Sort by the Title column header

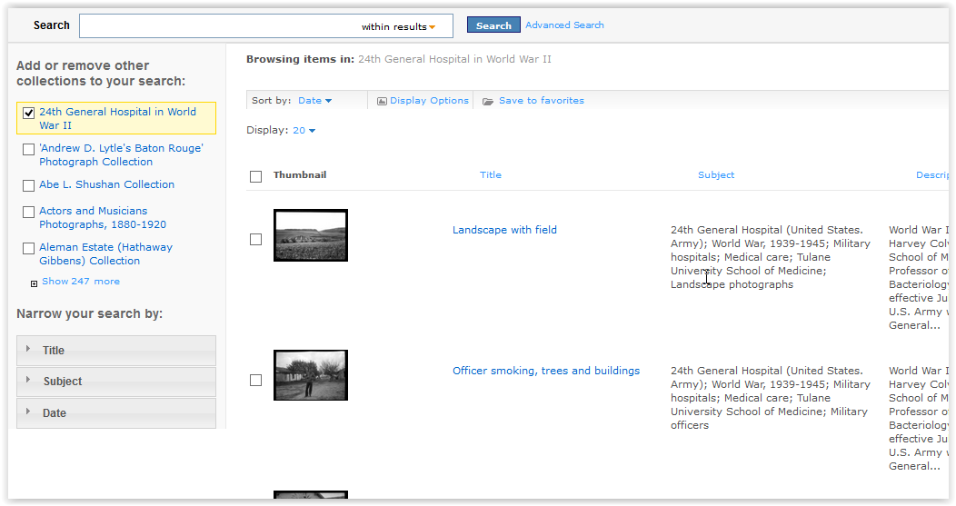(490, 175)
